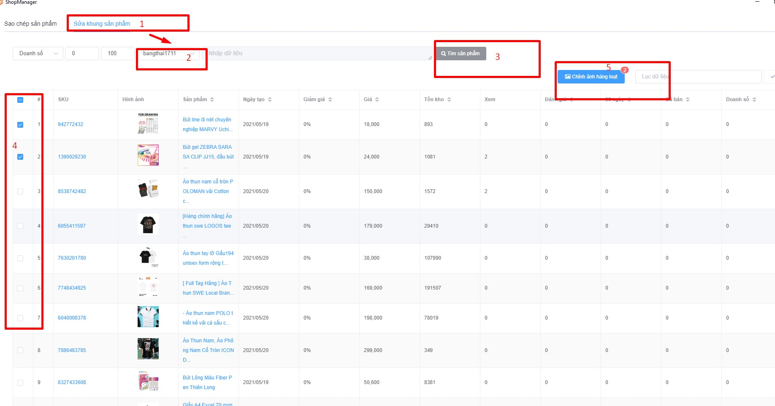Click thumbnail of Zebra Sarasa gel pen
The height and width of the screenshot is (406, 775).
[x=148, y=155]
